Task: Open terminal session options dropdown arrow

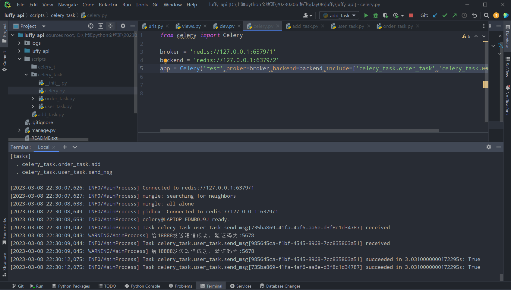Action: point(75,147)
